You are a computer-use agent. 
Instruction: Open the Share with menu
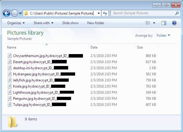[x=44, y=23]
